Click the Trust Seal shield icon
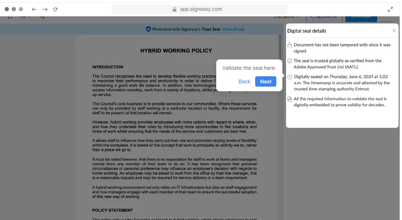The image size is (402, 220). tap(148, 29)
